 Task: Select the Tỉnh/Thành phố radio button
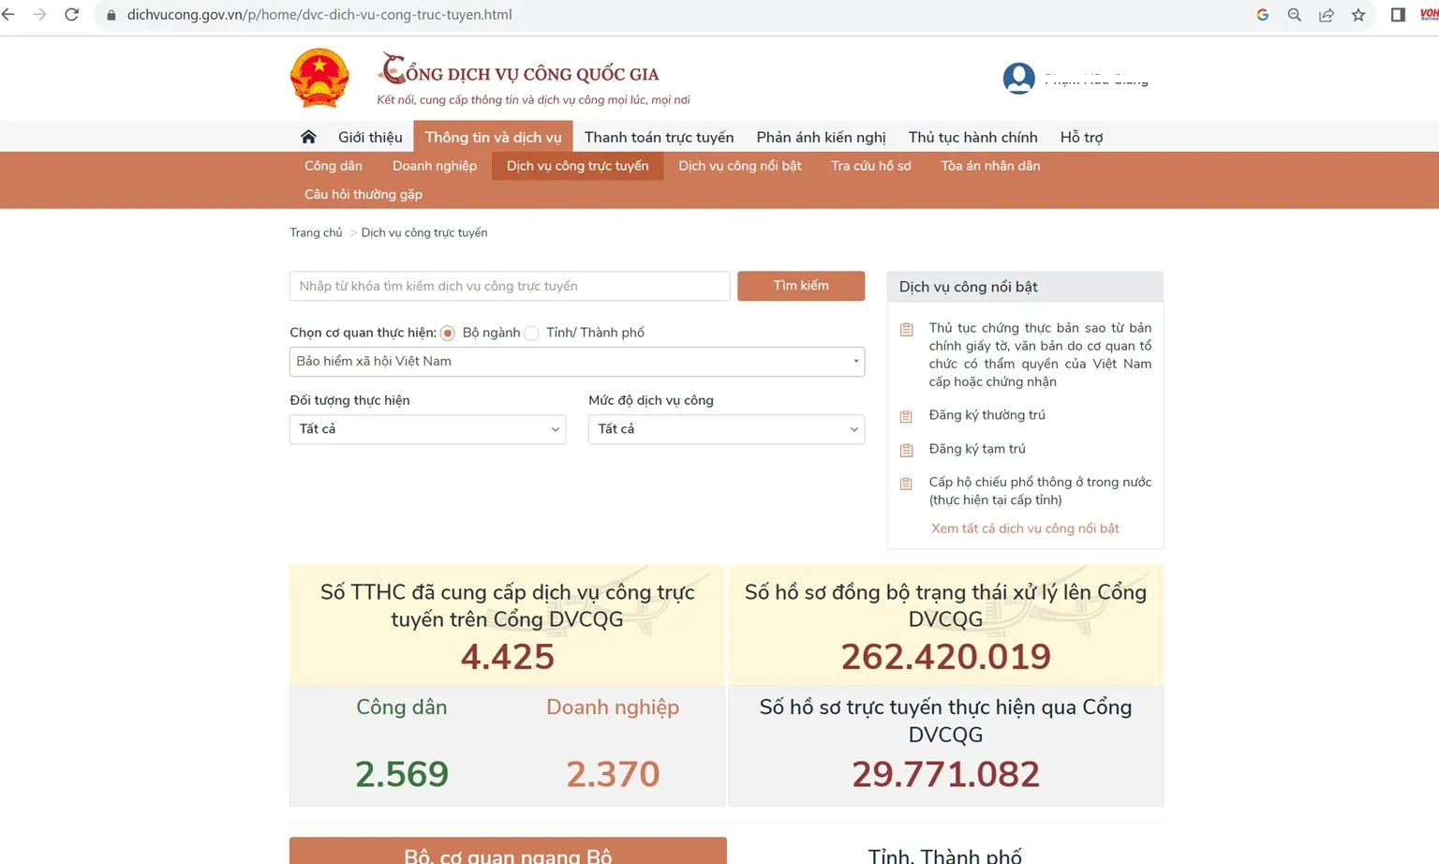[531, 333]
